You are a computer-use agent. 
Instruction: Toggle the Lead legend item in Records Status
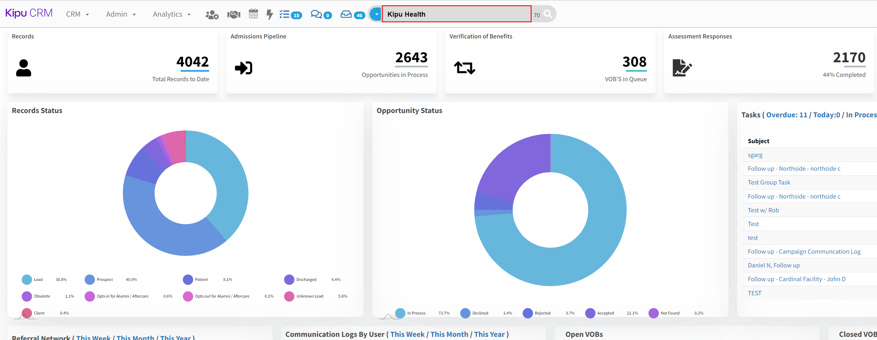point(38,279)
